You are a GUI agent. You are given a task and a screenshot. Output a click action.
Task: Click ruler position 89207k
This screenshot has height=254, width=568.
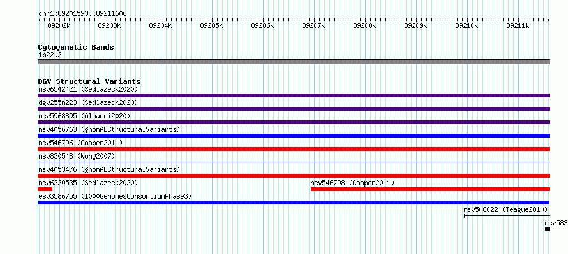pos(314,25)
